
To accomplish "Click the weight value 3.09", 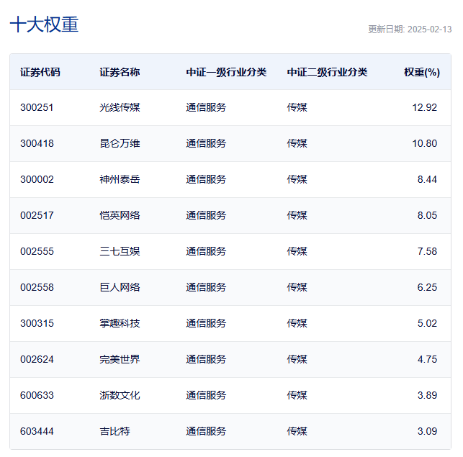I will [427, 432].
